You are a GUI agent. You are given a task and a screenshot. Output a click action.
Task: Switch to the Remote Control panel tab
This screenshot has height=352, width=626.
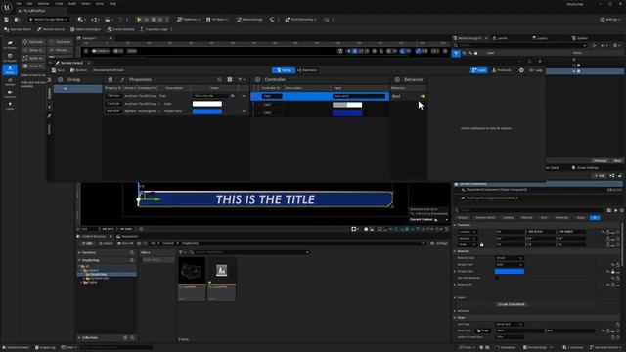point(70,63)
